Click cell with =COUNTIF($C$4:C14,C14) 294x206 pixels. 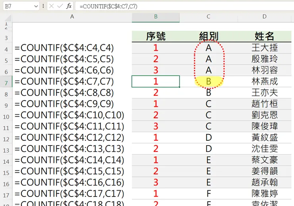[72, 160]
